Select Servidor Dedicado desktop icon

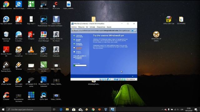(56, 51)
